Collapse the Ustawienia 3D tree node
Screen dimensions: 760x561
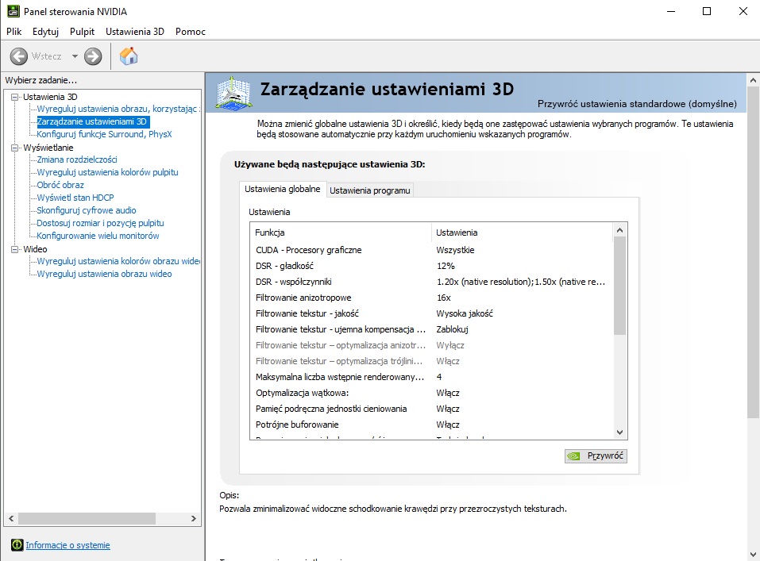coord(14,97)
